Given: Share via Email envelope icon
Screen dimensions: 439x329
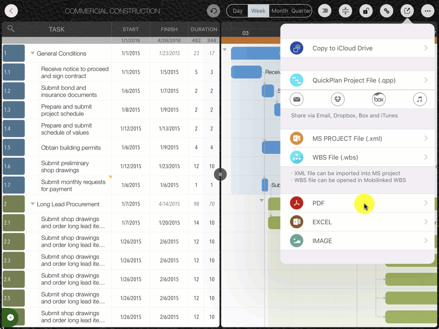Looking at the screenshot, I should tap(297, 99).
